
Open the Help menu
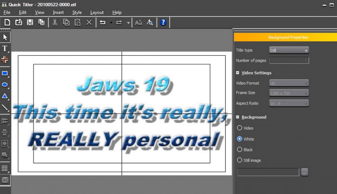[x=117, y=12]
